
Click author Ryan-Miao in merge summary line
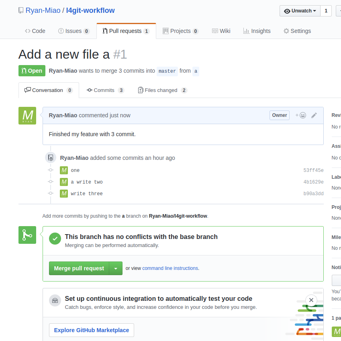[x=63, y=71]
